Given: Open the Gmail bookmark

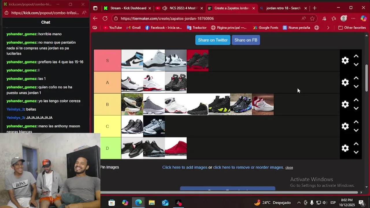Looking at the screenshot, I should tap(133, 28).
